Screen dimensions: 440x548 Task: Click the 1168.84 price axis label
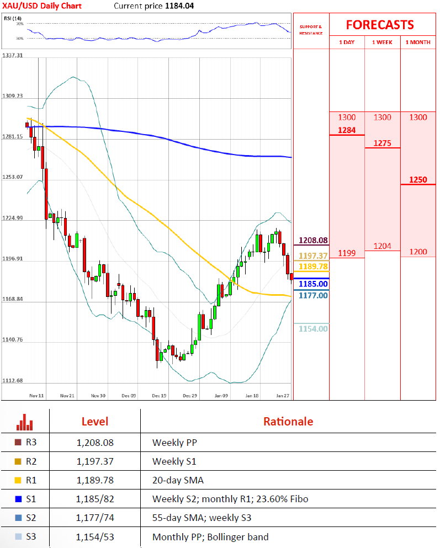[x=13, y=299]
